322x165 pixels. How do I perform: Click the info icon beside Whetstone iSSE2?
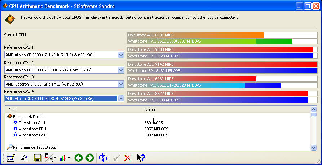pyautogui.click(x=16, y=135)
